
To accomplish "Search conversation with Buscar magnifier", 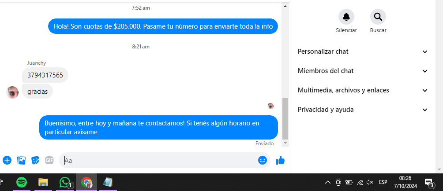I will tap(378, 17).
